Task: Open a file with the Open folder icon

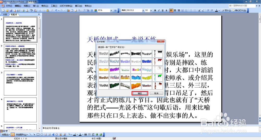Action: (7, 10)
